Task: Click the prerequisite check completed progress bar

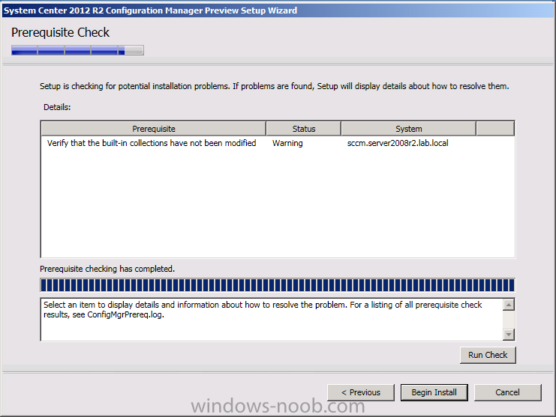Action: [x=278, y=285]
